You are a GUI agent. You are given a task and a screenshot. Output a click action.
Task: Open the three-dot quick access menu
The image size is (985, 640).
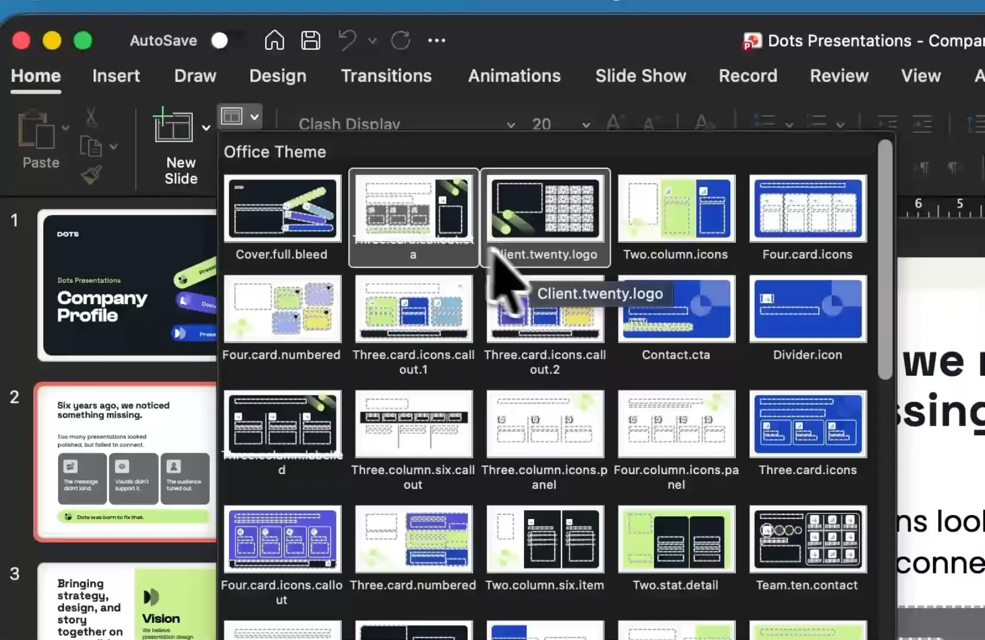pyautogui.click(x=437, y=40)
